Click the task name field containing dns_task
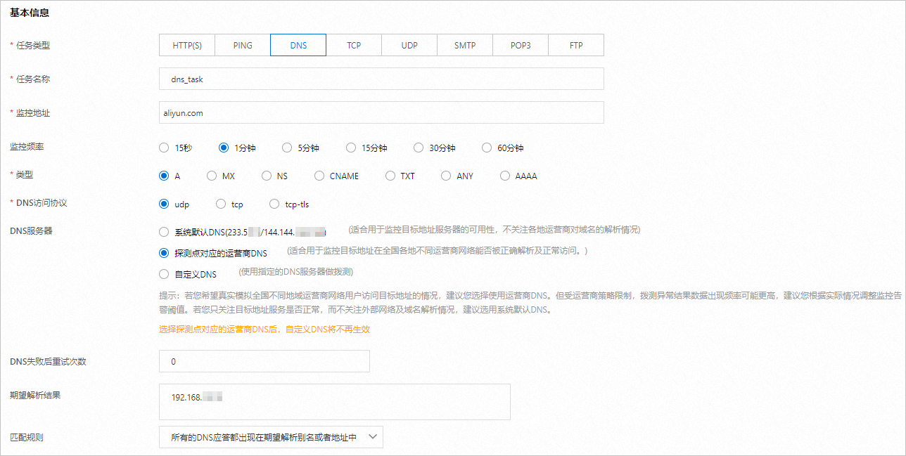The height and width of the screenshot is (456, 906). click(382, 79)
